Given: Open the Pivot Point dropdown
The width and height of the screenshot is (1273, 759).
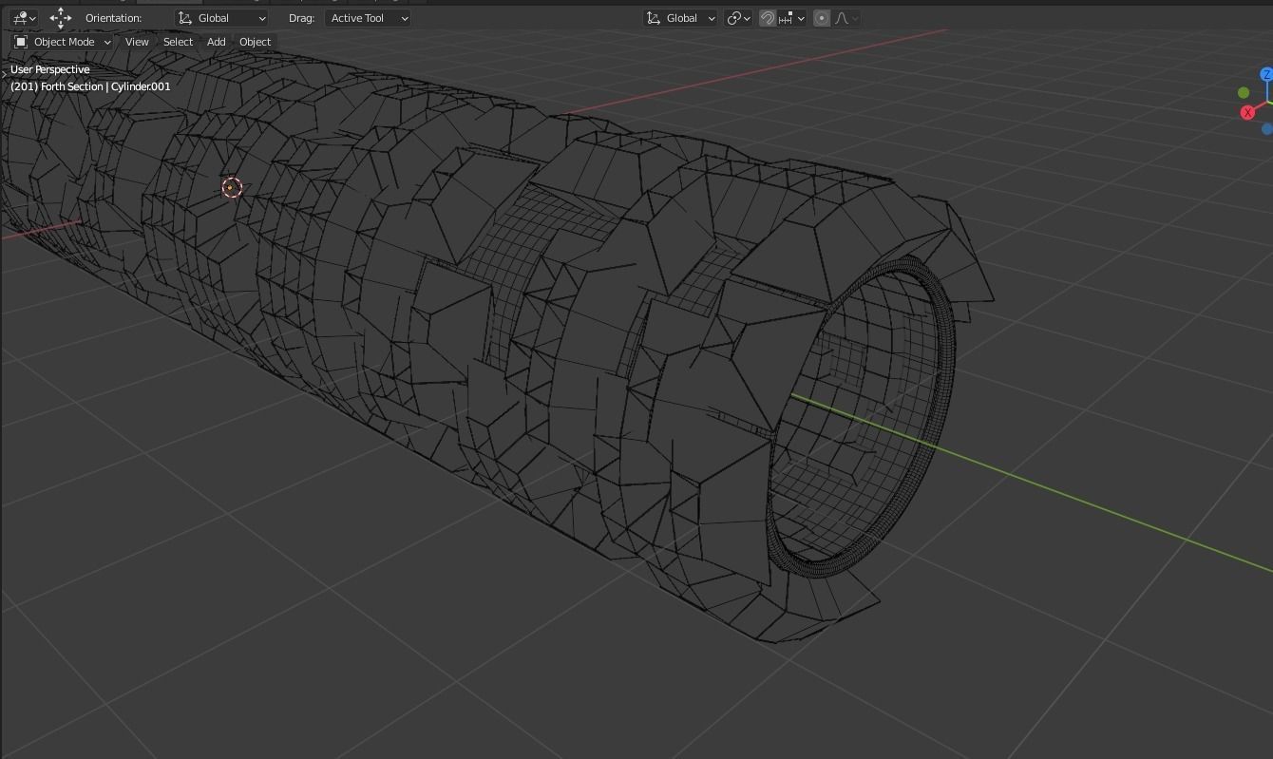Looking at the screenshot, I should 738,18.
